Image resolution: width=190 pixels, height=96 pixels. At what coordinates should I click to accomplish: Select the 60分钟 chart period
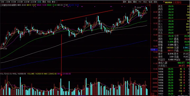point(33,2)
